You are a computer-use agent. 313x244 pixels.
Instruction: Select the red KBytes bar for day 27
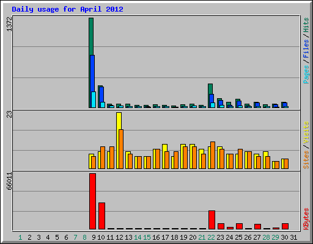(x=257, y=227)
